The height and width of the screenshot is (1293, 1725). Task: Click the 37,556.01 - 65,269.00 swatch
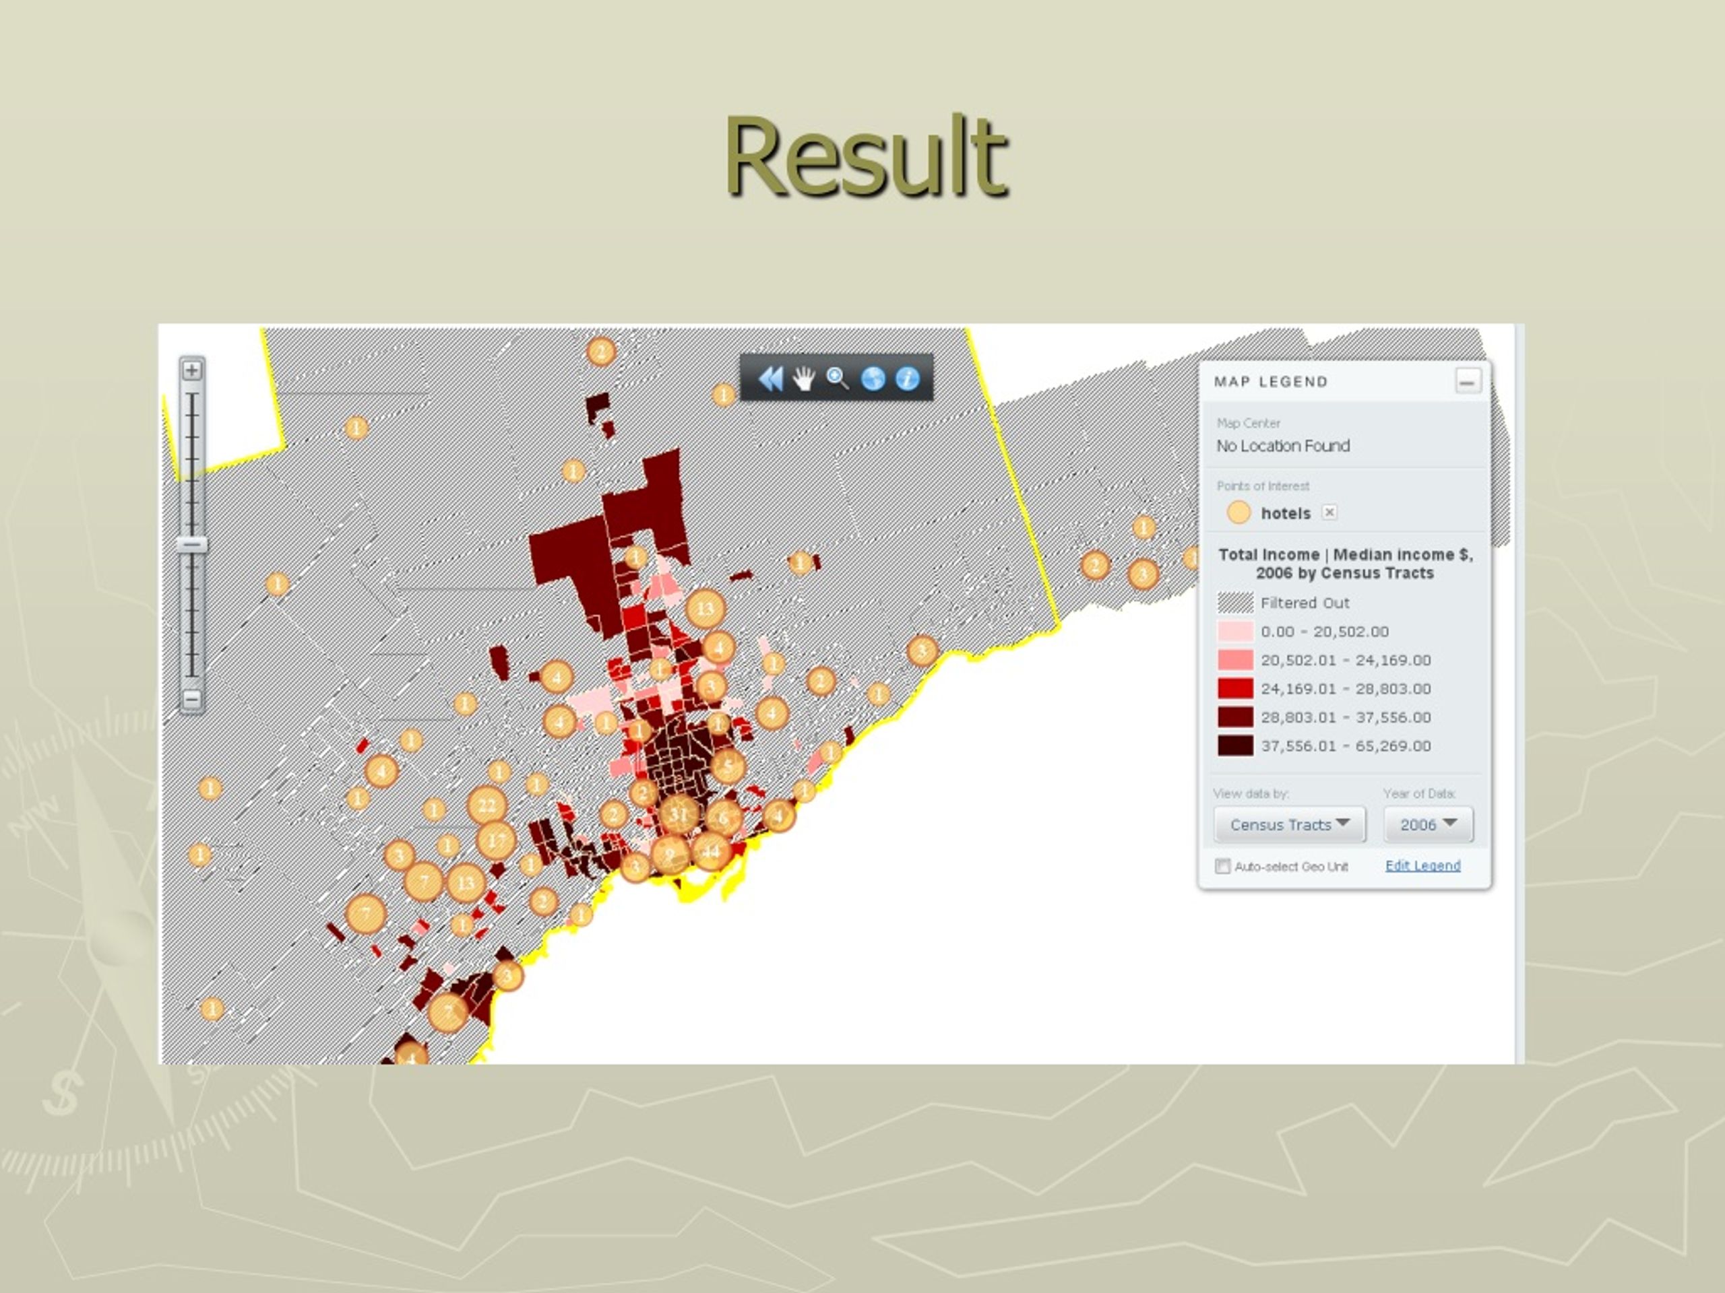pos(1235,746)
